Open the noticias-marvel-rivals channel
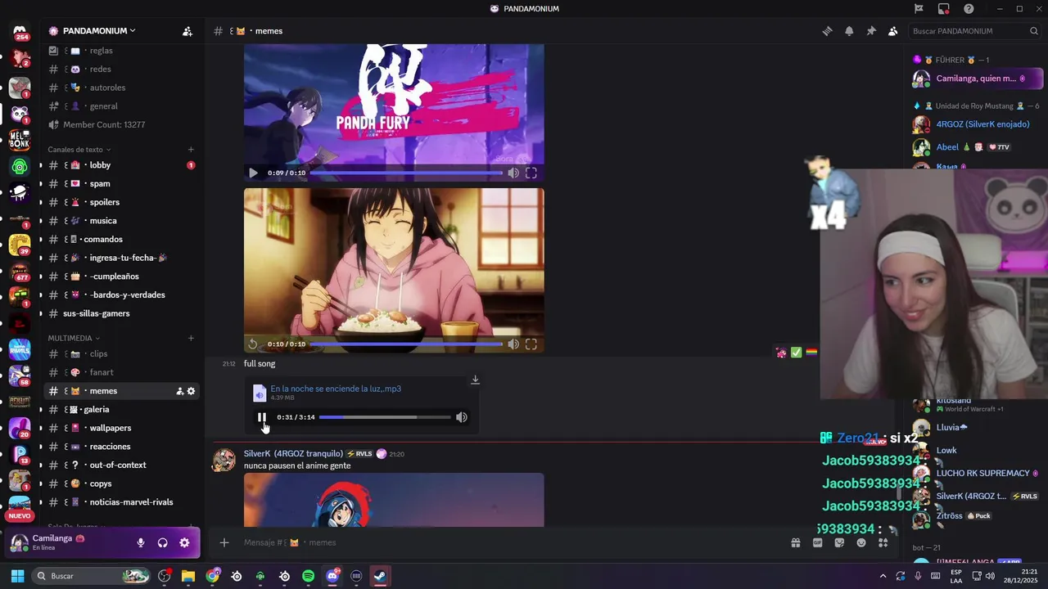 point(121,502)
